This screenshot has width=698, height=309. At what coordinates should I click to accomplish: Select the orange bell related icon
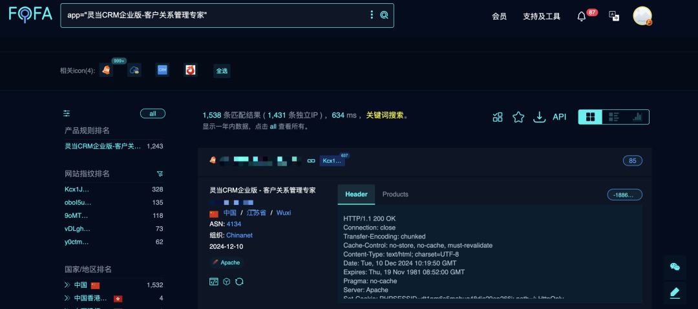point(106,70)
